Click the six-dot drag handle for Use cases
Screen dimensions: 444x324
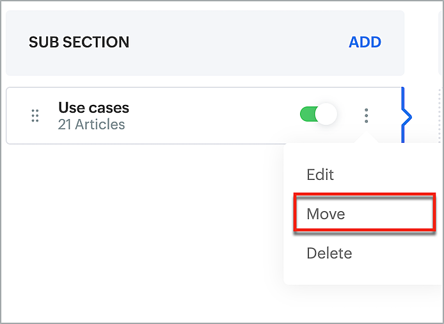pyautogui.click(x=35, y=116)
